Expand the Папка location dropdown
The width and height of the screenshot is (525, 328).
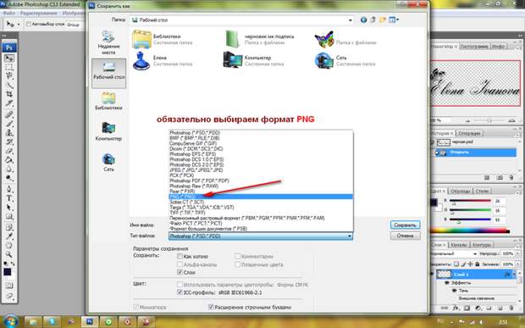[351, 20]
